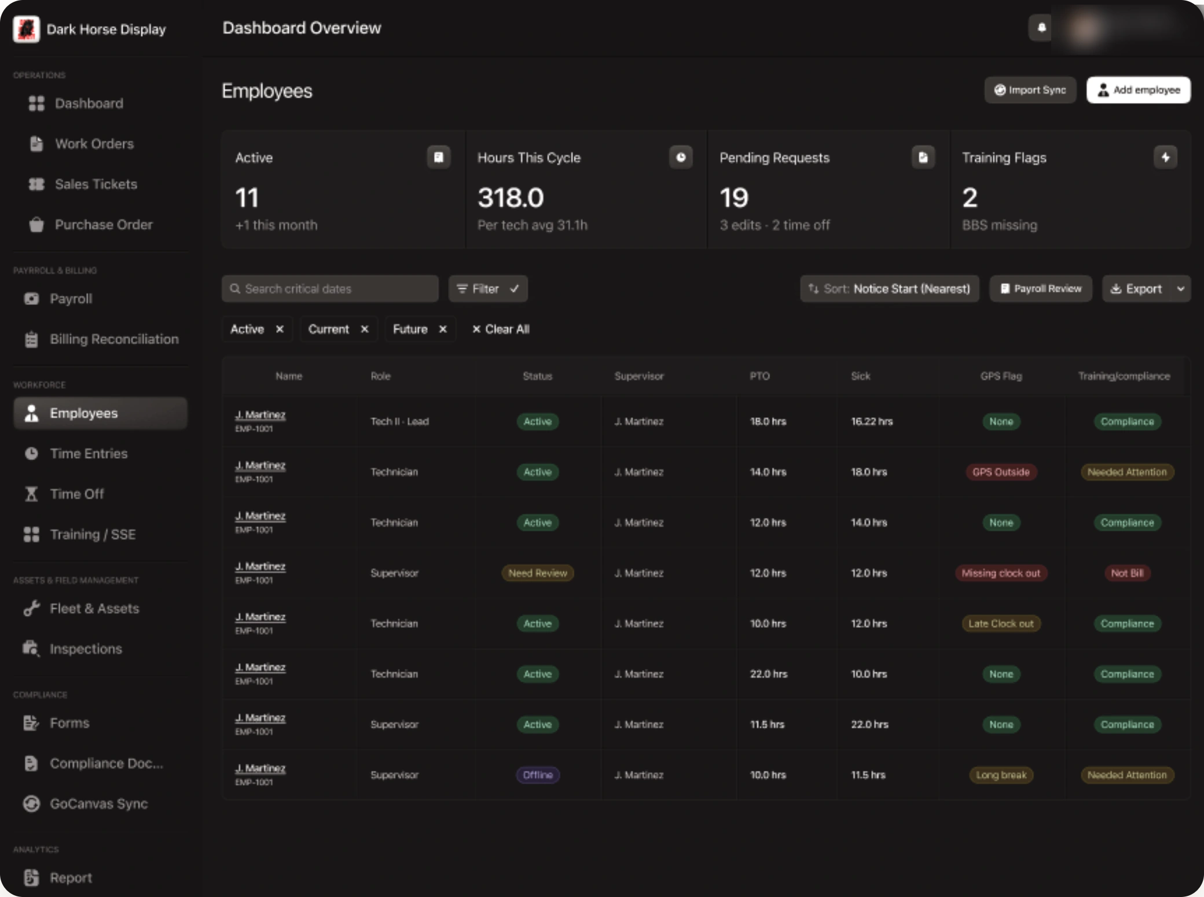
Task: Click the Compliance Doc sidebar icon
Action: tap(31, 763)
